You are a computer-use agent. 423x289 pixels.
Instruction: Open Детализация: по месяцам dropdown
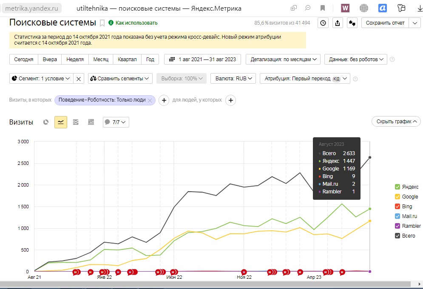tap(283, 59)
